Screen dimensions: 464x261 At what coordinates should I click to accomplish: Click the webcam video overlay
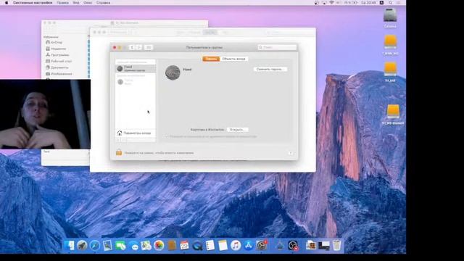pos(45,115)
